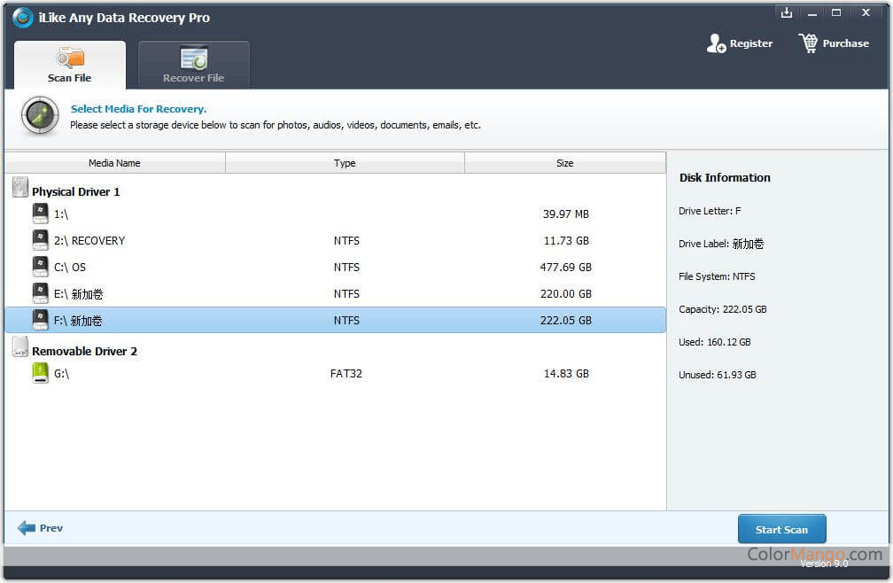Click the Register label text

[x=751, y=43]
